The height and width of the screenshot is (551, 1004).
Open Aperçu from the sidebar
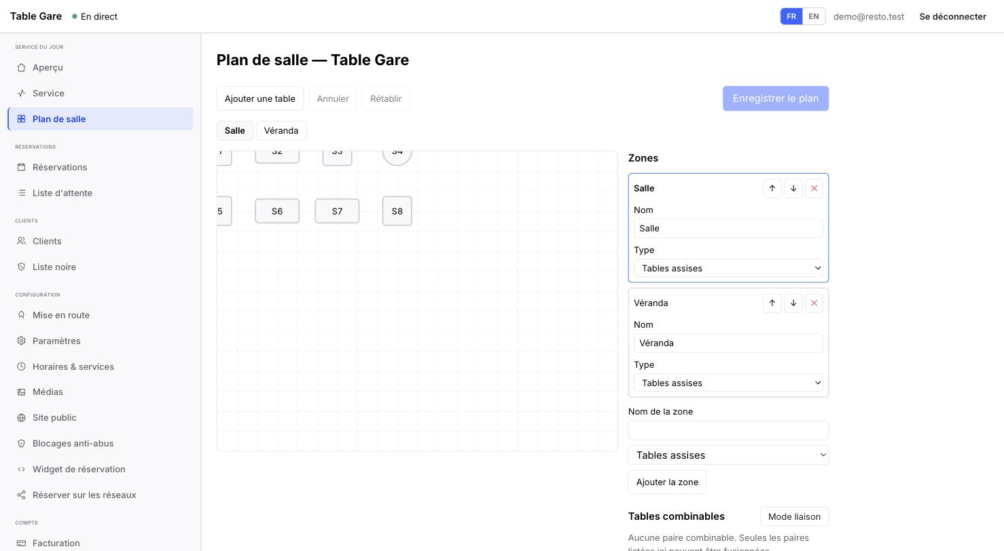(101, 68)
